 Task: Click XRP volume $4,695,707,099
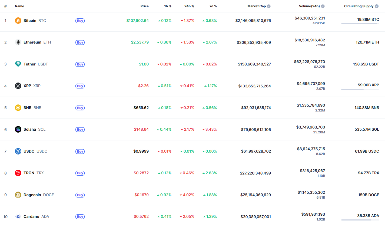click(311, 84)
